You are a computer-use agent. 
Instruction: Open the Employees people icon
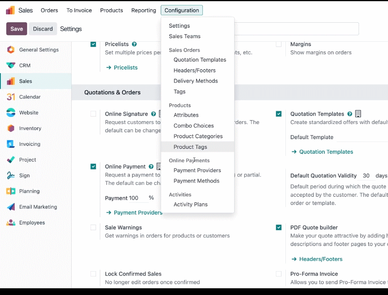(x=11, y=223)
